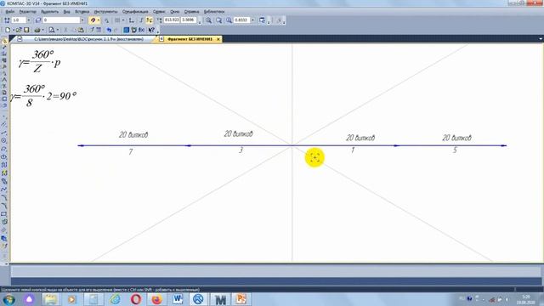Click the Save diskette icon
This screenshot has width=544, height=306.
point(26,30)
